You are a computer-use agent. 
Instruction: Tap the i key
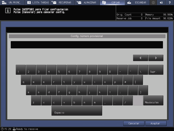97,80
